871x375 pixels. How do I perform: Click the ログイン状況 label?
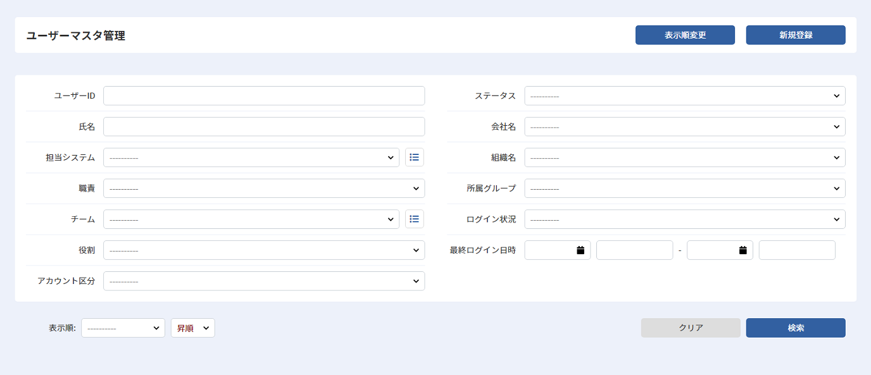coord(491,219)
